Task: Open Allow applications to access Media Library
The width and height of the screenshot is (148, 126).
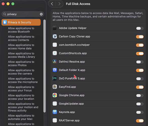Action: (x=21, y=55)
